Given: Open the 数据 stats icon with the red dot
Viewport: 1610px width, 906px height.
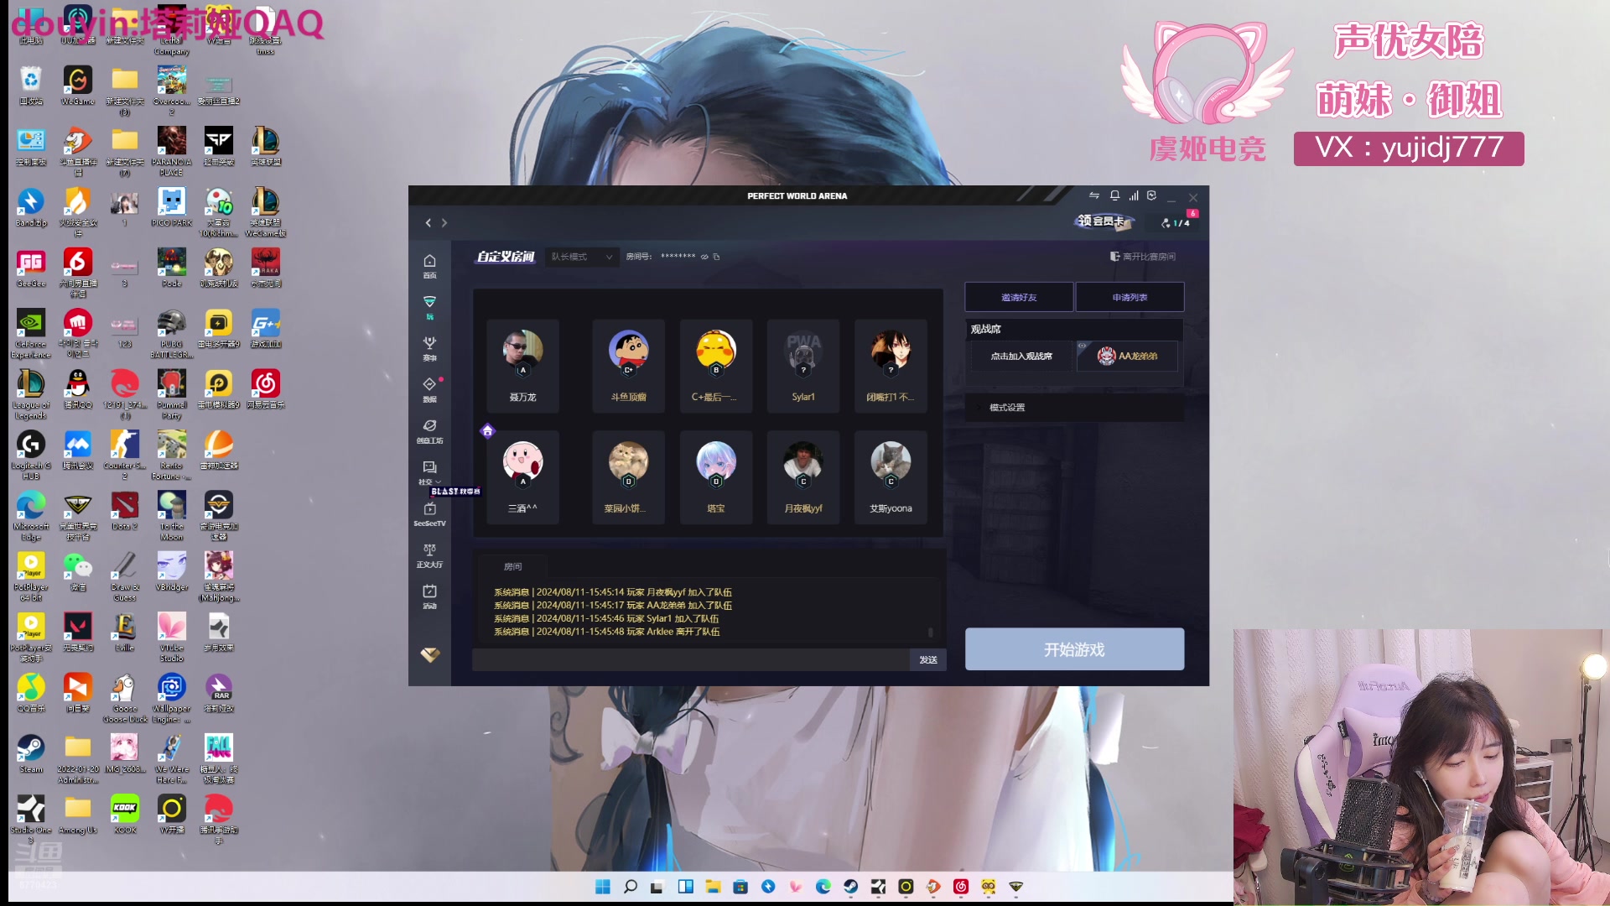Looking at the screenshot, I should [429, 389].
